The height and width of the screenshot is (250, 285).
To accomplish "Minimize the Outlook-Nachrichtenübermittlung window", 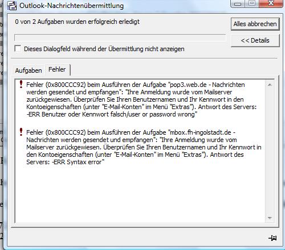I will point(238,3).
